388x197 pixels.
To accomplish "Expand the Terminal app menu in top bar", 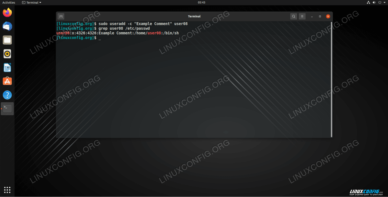I will [x=32, y=3].
